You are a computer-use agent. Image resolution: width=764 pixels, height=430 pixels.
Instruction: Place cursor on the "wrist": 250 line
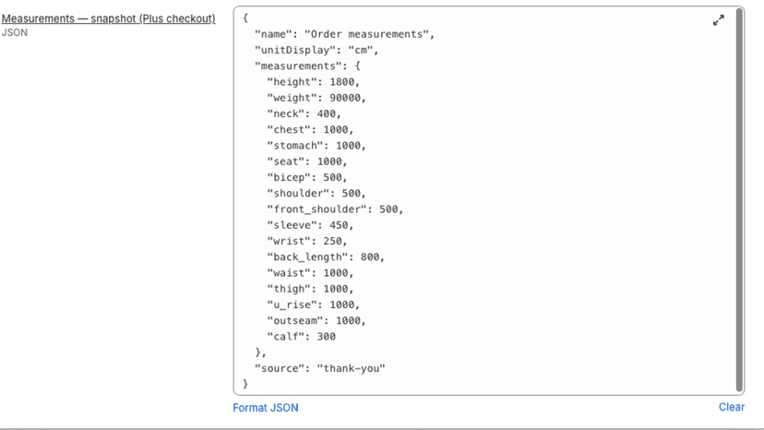(x=307, y=241)
